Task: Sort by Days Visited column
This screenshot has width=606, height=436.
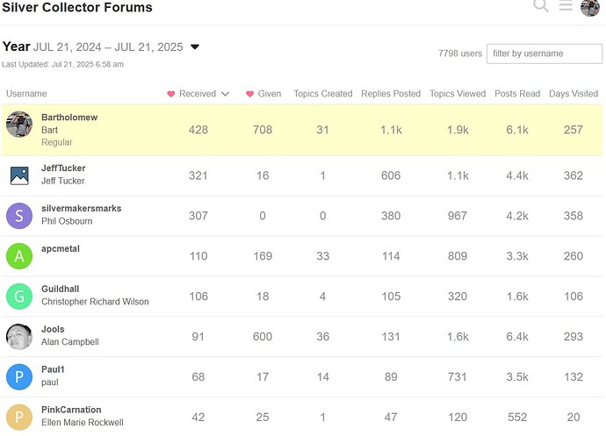Action: [x=573, y=94]
